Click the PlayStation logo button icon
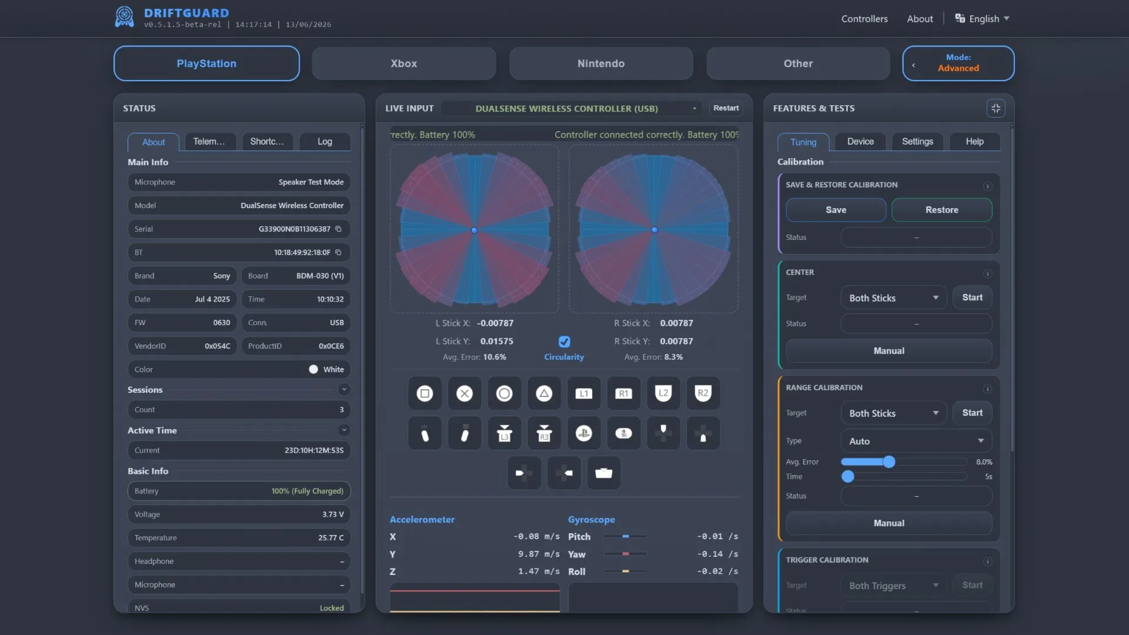1129x635 pixels. click(x=584, y=433)
